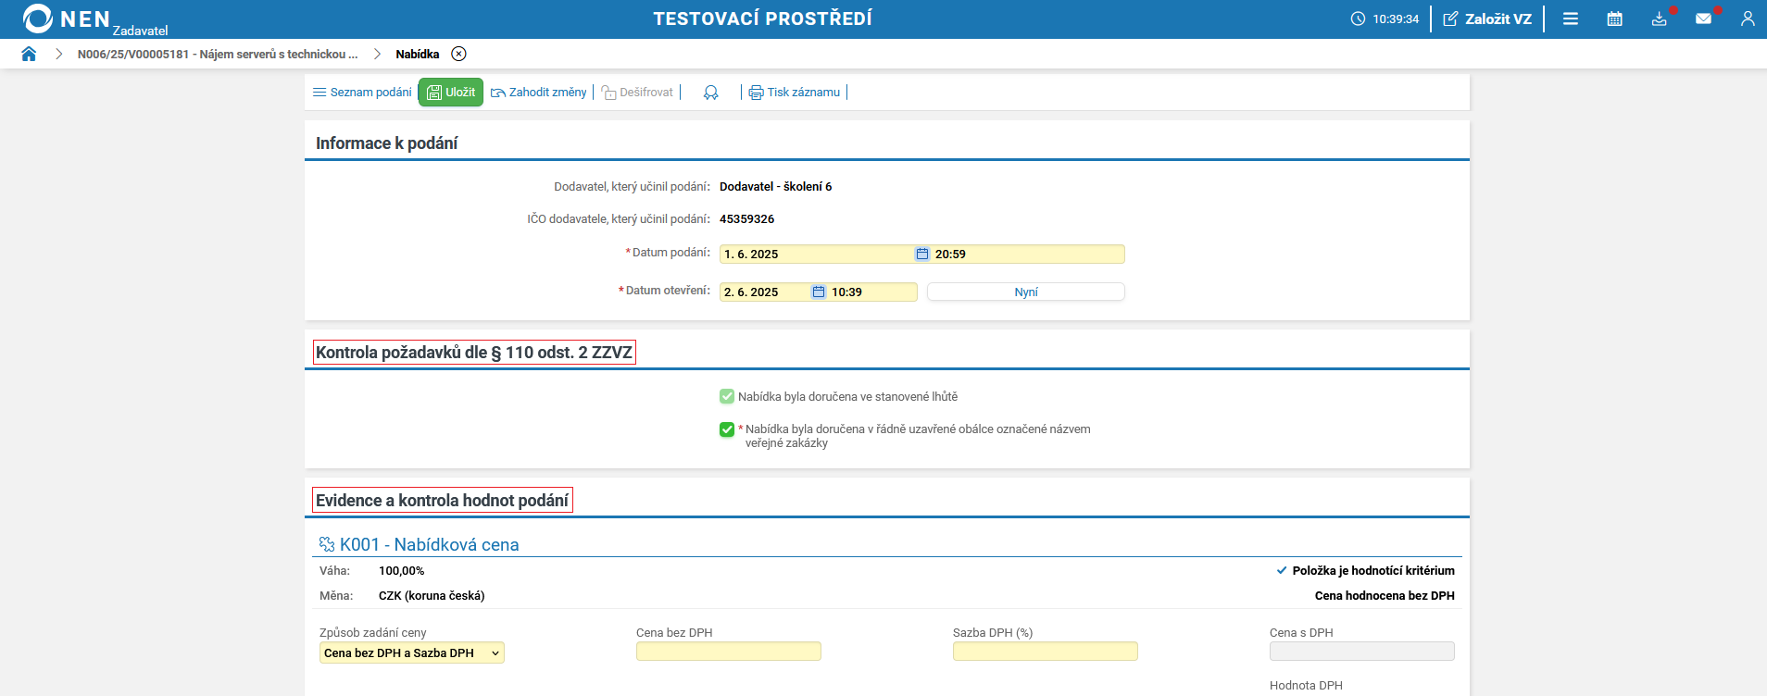Toggle checkbox for řádně uzavřené obálce
The image size is (1767, 696).
pos(727,429)
